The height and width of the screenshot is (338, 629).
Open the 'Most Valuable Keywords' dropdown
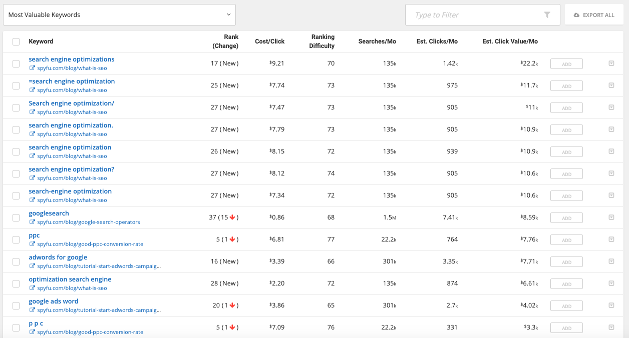click(119, 15)
